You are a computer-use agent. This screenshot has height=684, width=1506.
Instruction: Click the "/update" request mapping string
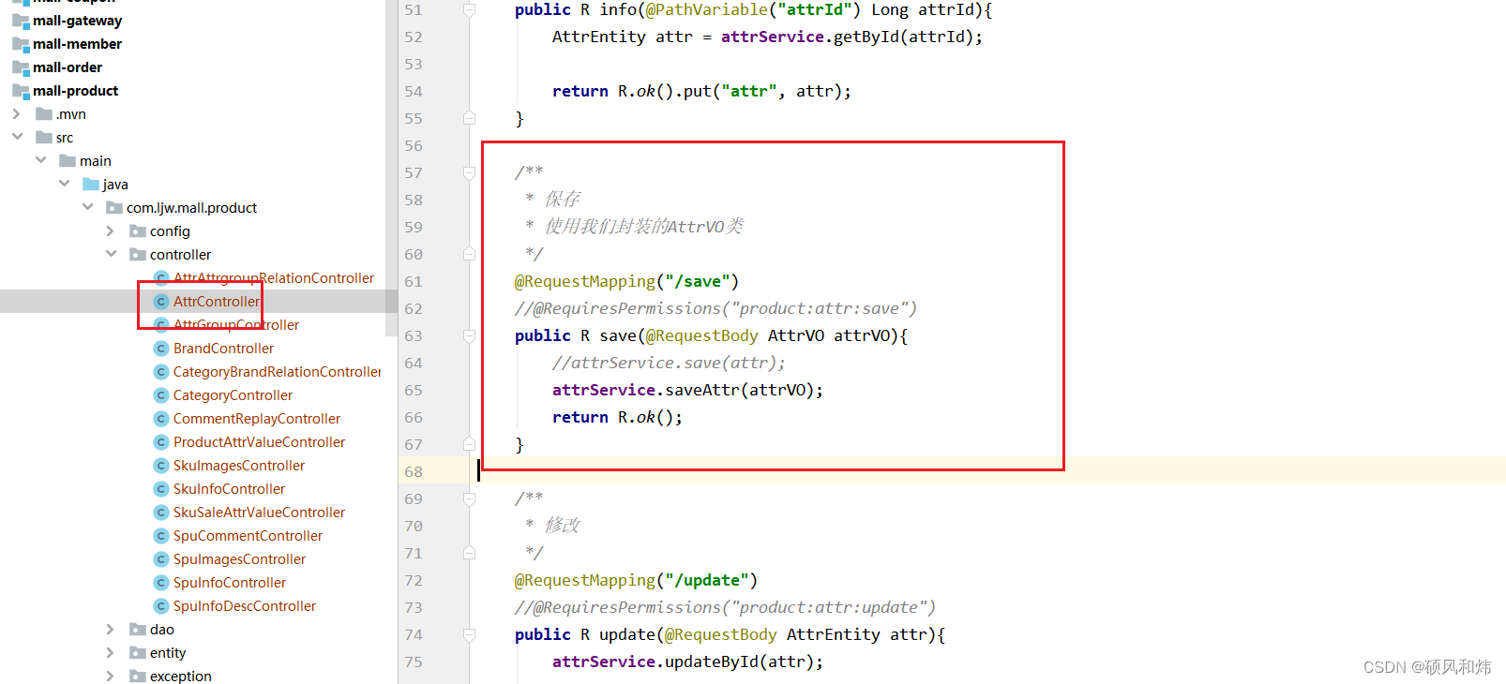pos(707,580)
